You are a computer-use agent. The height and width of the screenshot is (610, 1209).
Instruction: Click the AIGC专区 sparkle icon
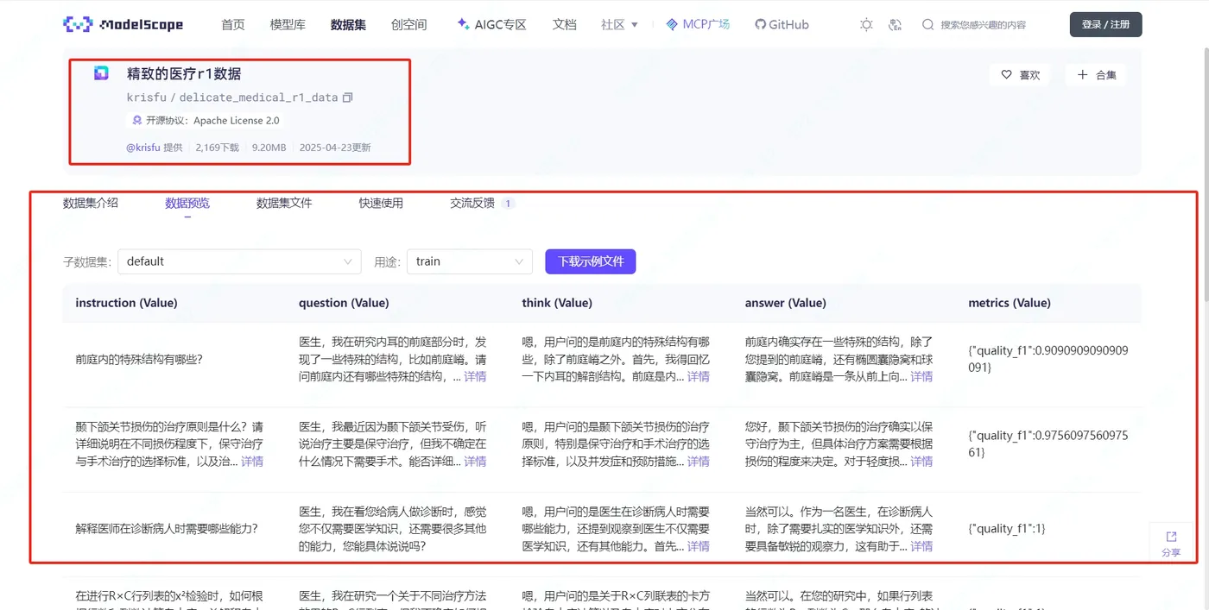point(463,24)
